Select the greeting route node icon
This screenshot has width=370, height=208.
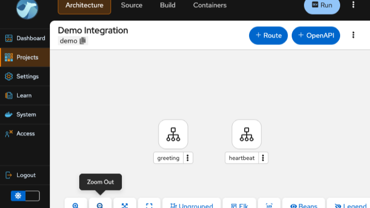click(x=173, y=134)
